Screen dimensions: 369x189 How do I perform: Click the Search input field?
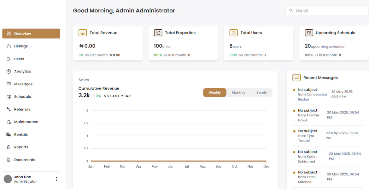[x=327, y=10]
